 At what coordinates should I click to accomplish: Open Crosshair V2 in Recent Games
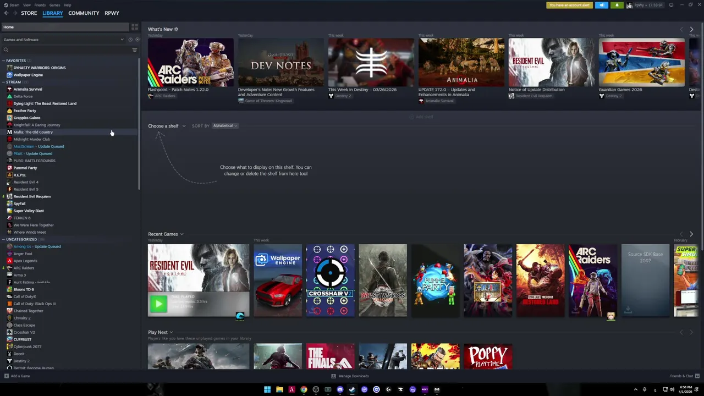point(330,280)
